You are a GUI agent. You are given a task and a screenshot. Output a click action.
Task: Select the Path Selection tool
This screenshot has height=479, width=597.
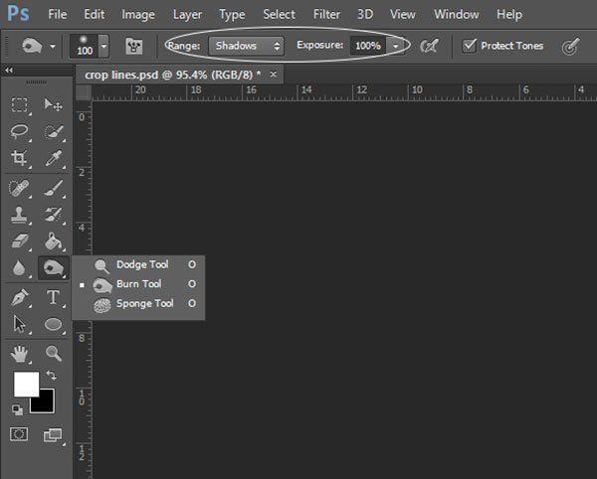[19, 324]
